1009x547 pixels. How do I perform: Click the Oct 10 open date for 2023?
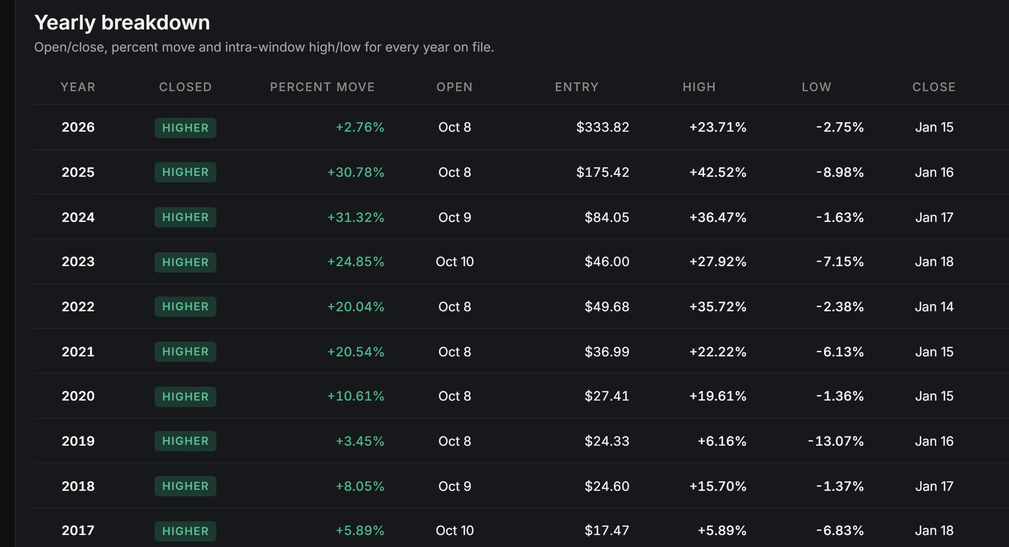[455, 262]
